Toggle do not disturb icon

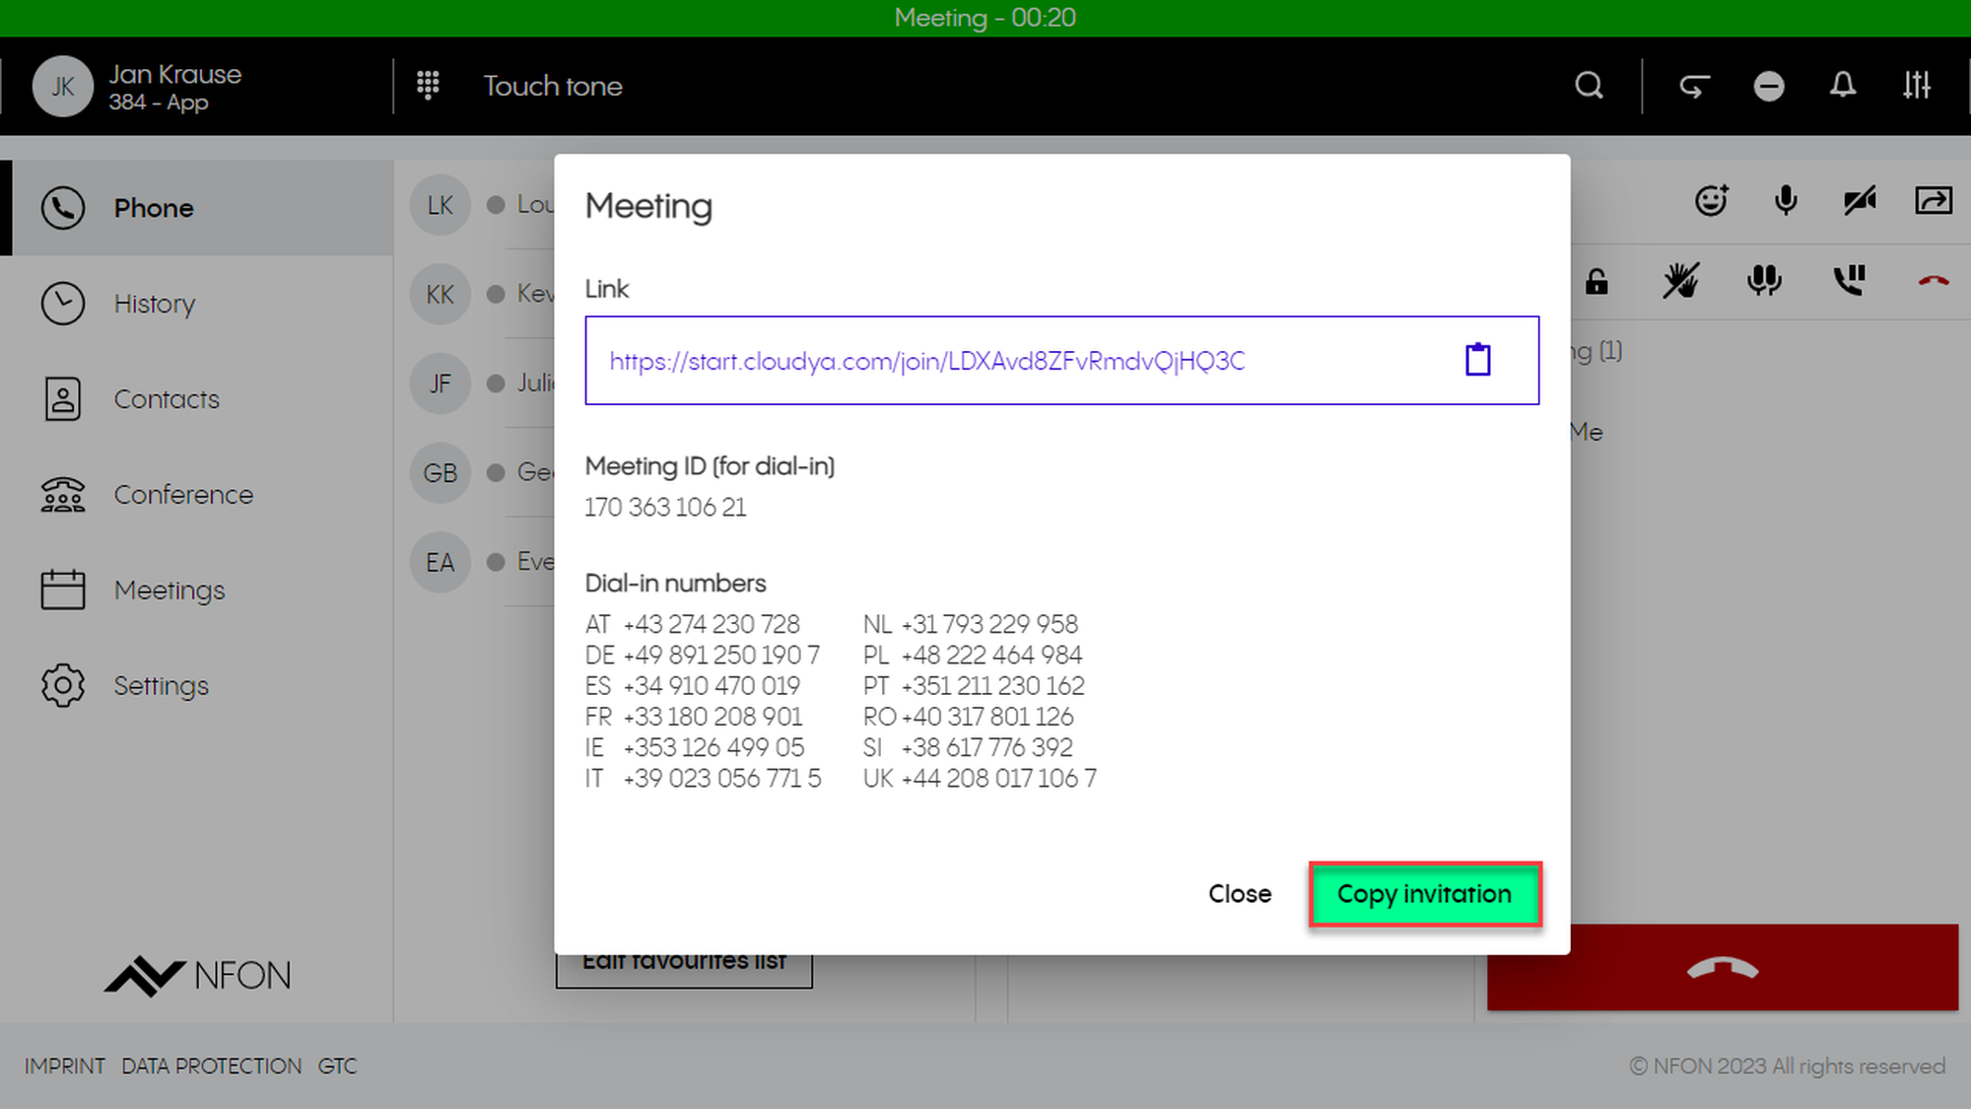[1769, 86]
